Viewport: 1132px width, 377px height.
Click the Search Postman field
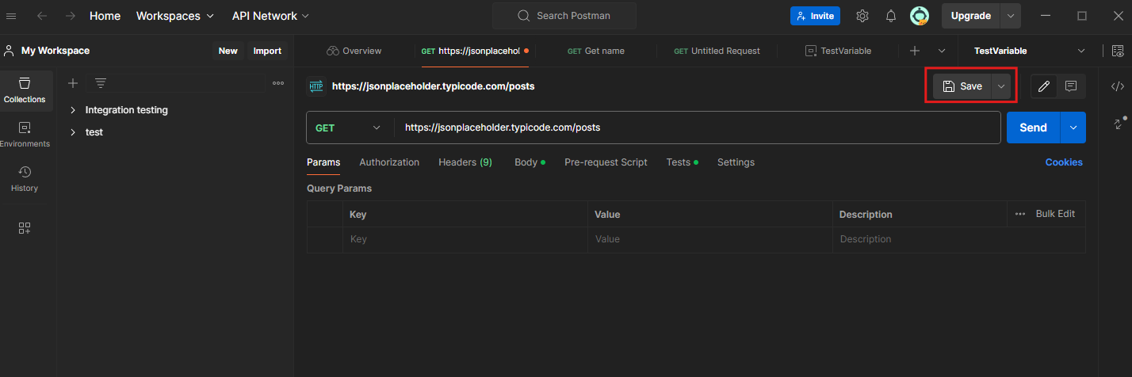[x=564, y=16]
